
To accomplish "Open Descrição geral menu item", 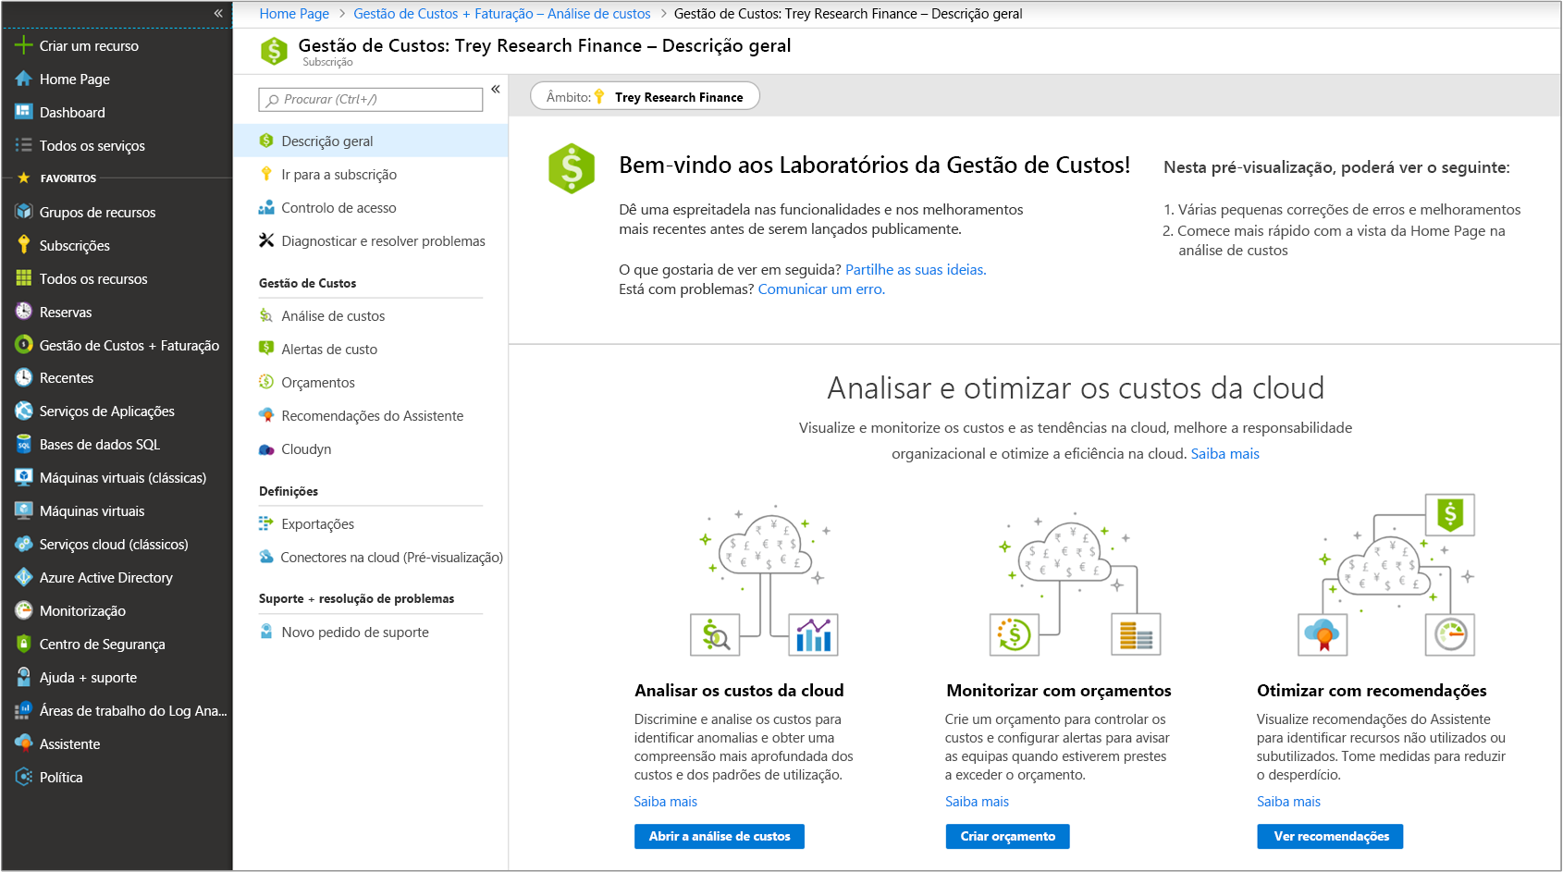I will point(370,141).
